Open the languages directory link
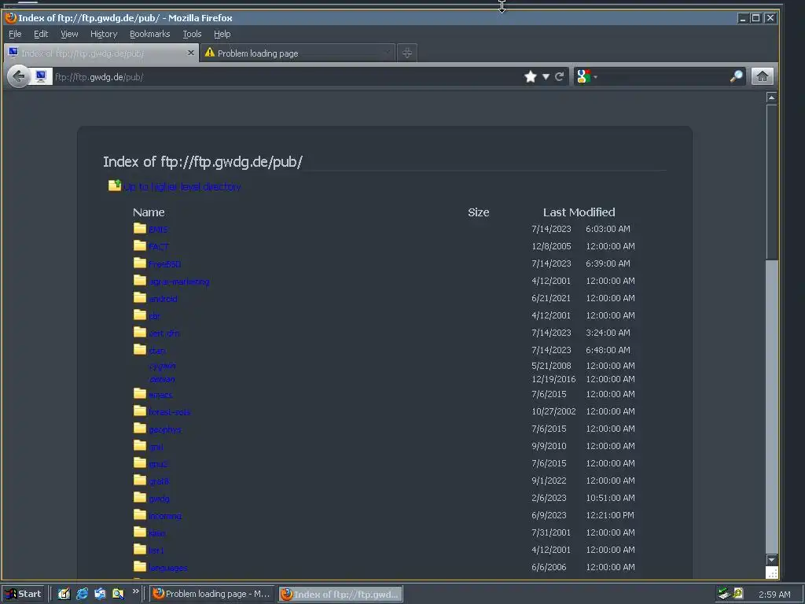 click(x=168, y=568)
